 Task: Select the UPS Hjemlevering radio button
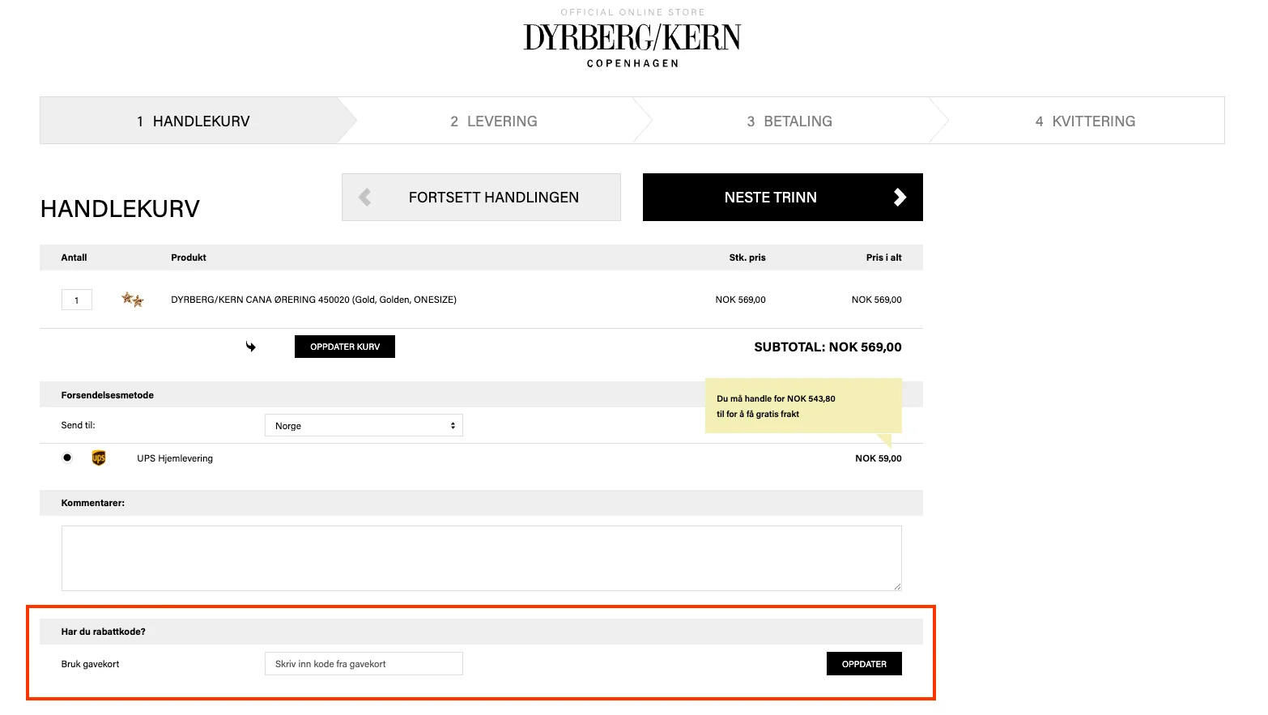click(x=67, y=458)
